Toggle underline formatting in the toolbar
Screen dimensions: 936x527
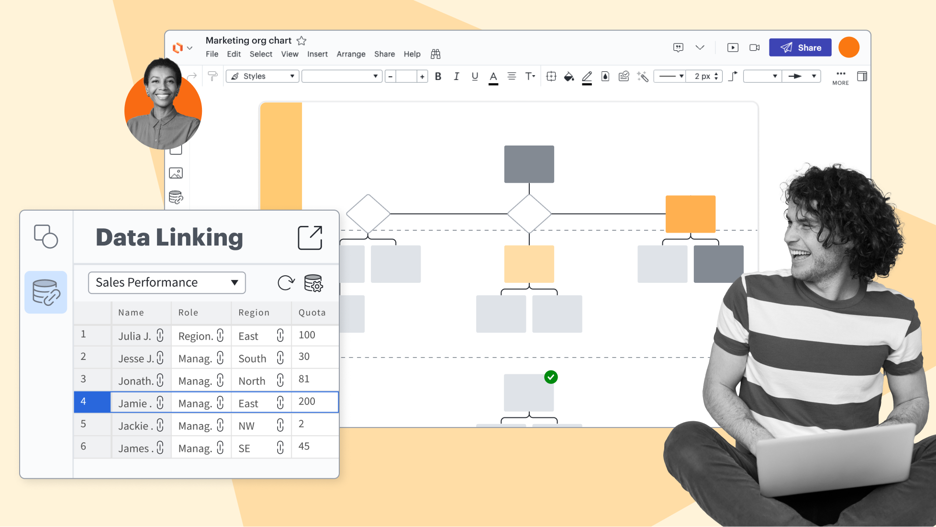tap(471, 77)
